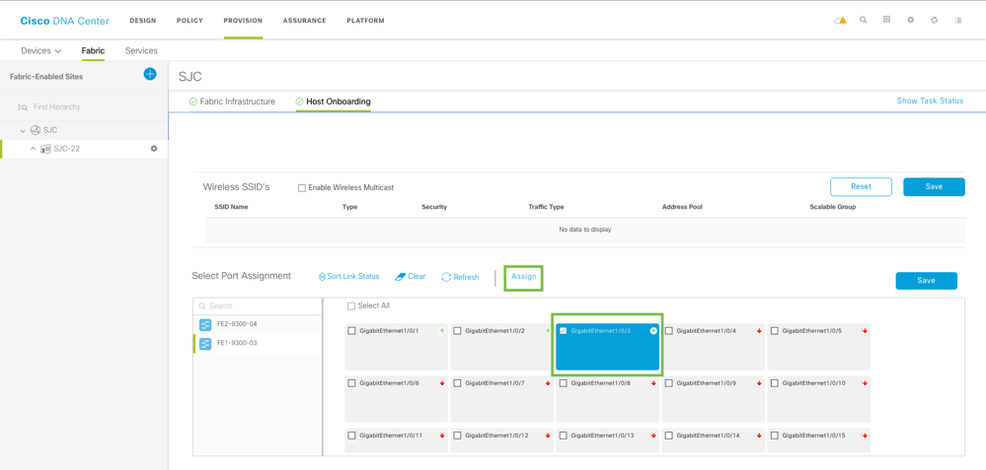Viewport: 986px width, 470px height.
Task: Click the Refresh circular arrows icon
Action: [x=446, y=277]
